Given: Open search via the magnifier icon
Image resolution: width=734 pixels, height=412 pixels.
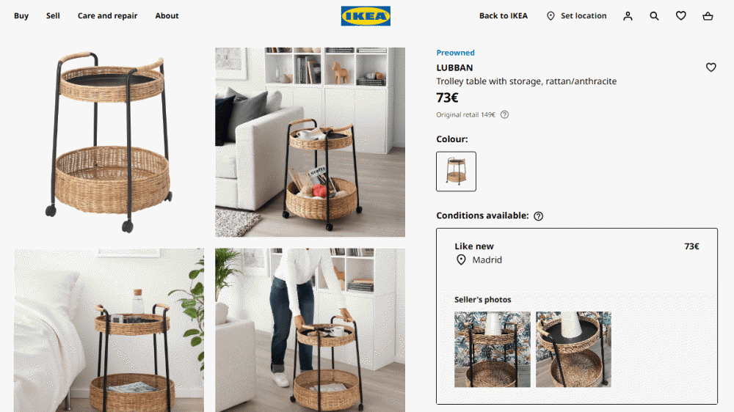Looking at the screenshot, I should tap(654, 16).
